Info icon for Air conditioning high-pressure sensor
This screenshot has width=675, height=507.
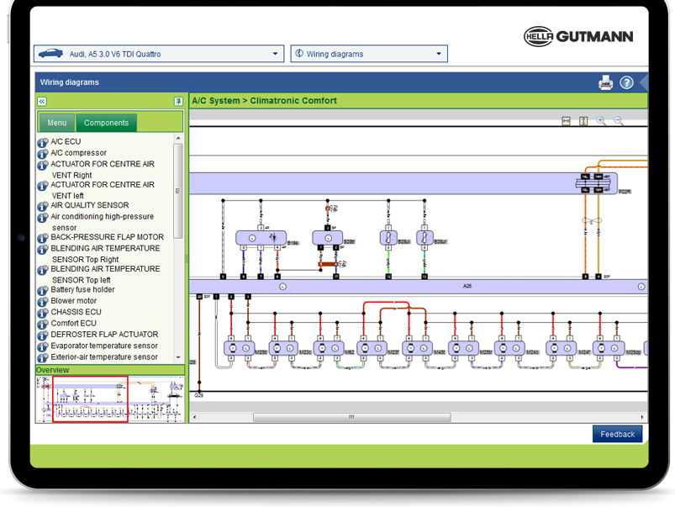[43, 218]
